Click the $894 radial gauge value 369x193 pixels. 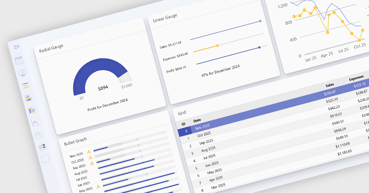(103, 88)
